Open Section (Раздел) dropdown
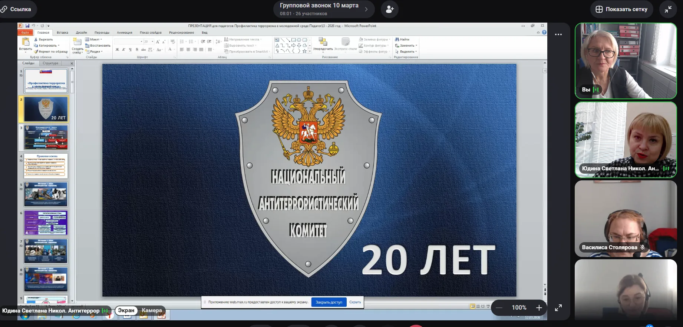Viewport: 683px width, 327px height. pos(93,51)
